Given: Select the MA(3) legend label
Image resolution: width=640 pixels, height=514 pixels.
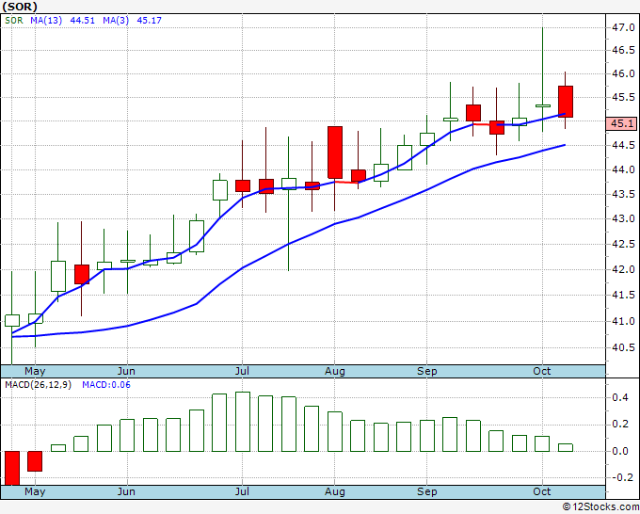Looking at the screenshot, I should 120,20.
